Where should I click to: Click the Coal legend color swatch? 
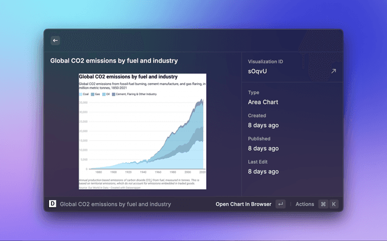click(x=81, y=95)
